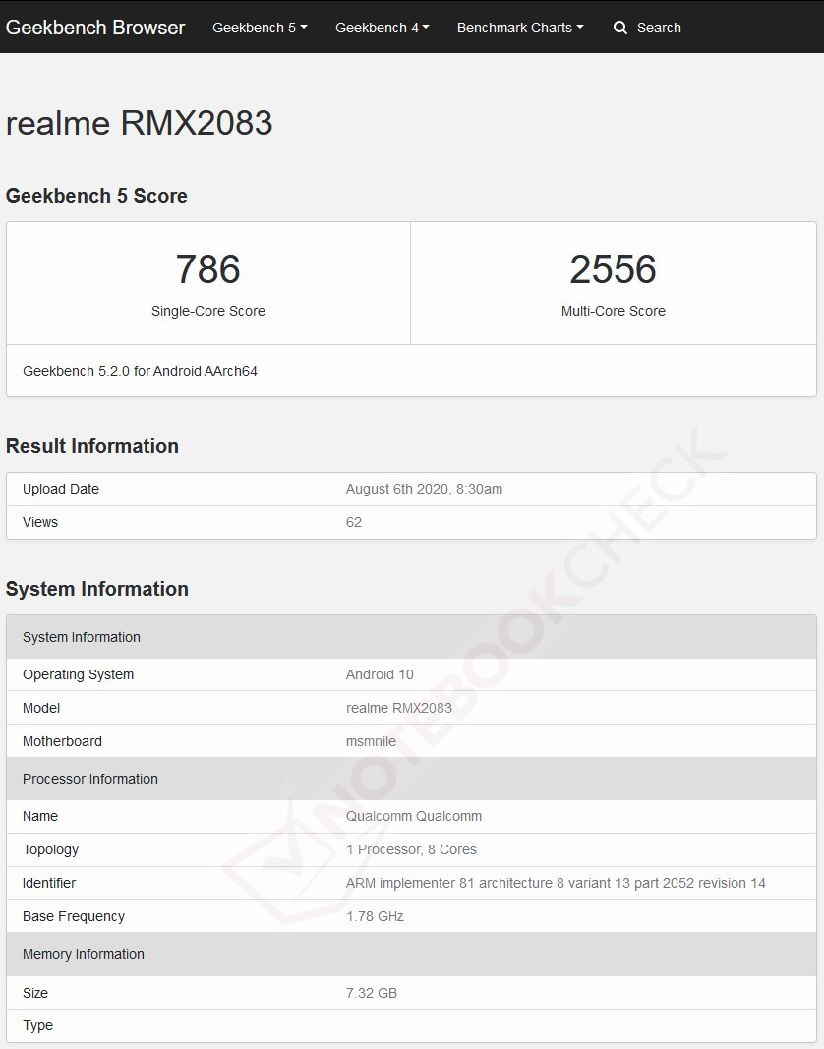The width and height of the screenshot is (824, 1049).
Task: Select the Identifier label
Action: tap(49, 883)
